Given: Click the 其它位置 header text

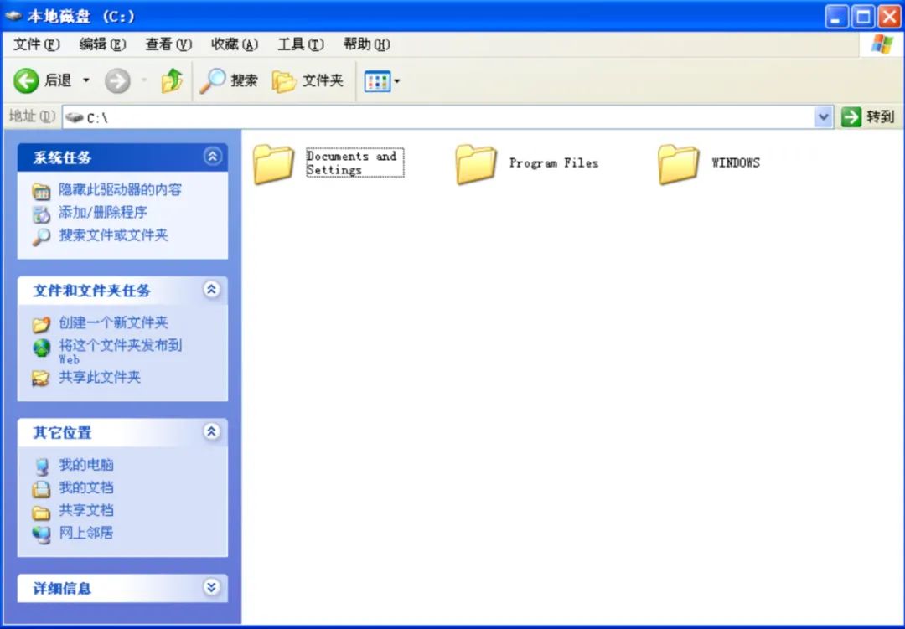Looking at the screenshot, I should coord(62,432).
